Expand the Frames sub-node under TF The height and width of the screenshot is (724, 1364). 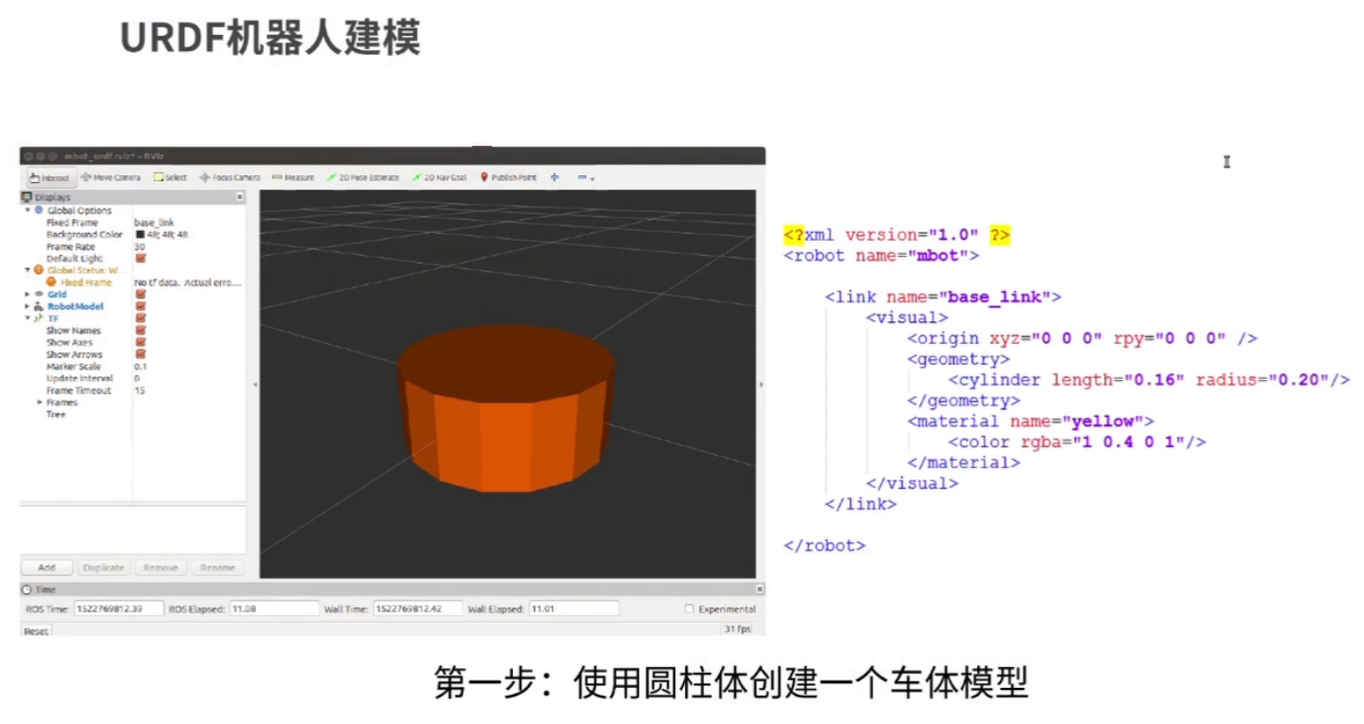(39, 403)
